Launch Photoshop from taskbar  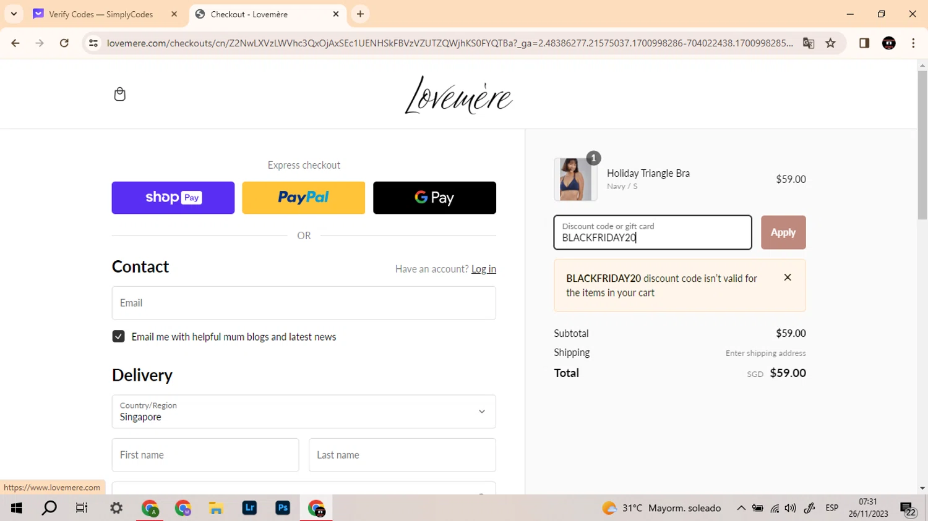tap(283, 508)
